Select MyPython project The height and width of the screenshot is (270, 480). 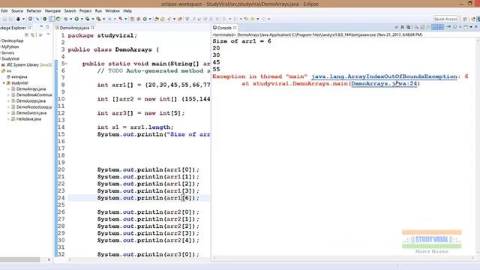10,46
